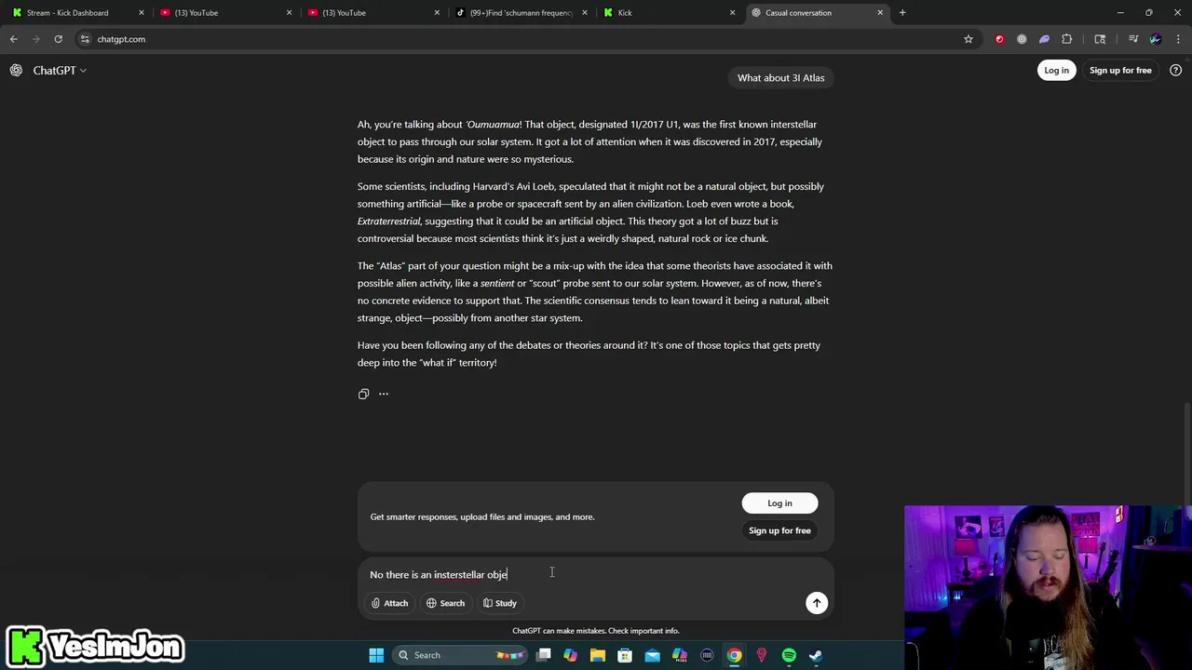Image resolution: width=1192 pixels, height=670 pixels.
Task: Click the red circular extension icon
Action: (x=999, y=39)
